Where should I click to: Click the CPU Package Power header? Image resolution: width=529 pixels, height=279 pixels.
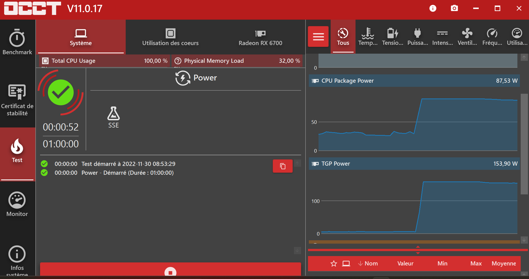414,81
